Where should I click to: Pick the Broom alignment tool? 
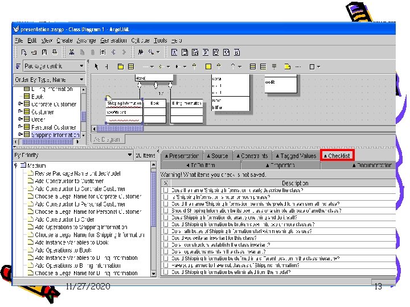tap(107, 67)
